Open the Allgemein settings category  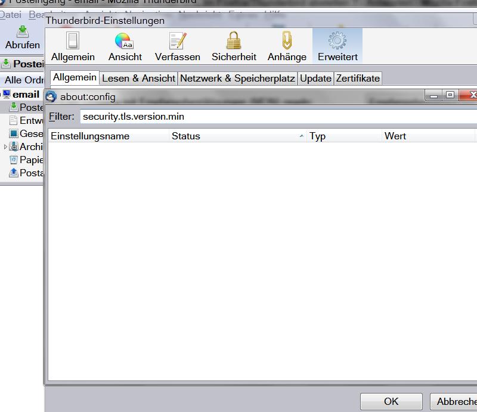click(x=73, y=46)
